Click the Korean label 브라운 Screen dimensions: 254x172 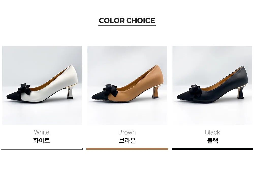(127, 141)
